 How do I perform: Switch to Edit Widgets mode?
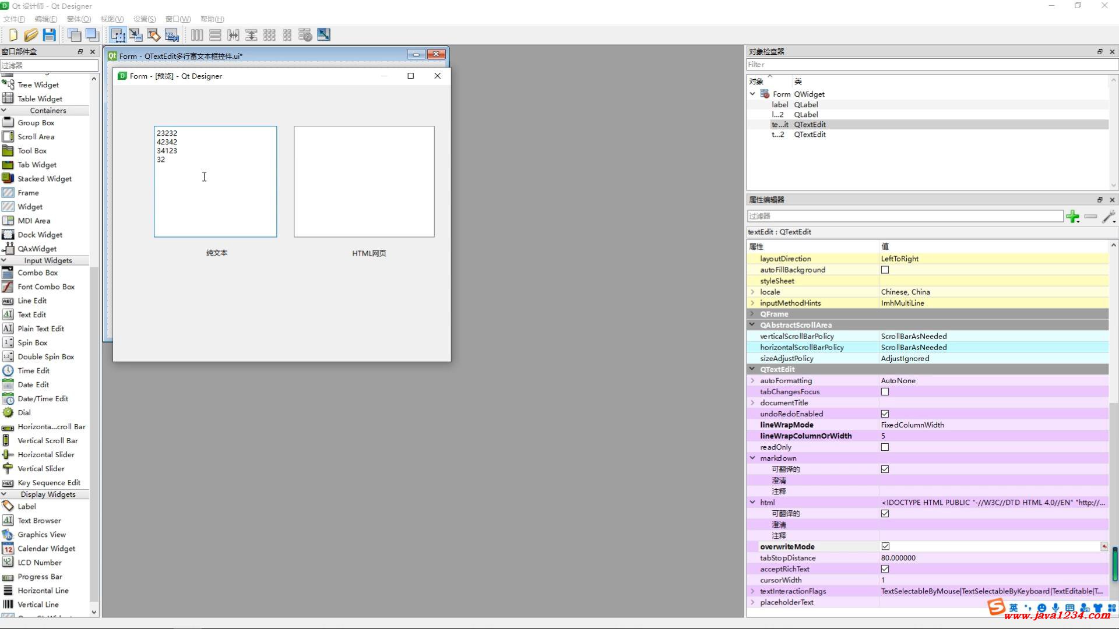click(118, 35)
